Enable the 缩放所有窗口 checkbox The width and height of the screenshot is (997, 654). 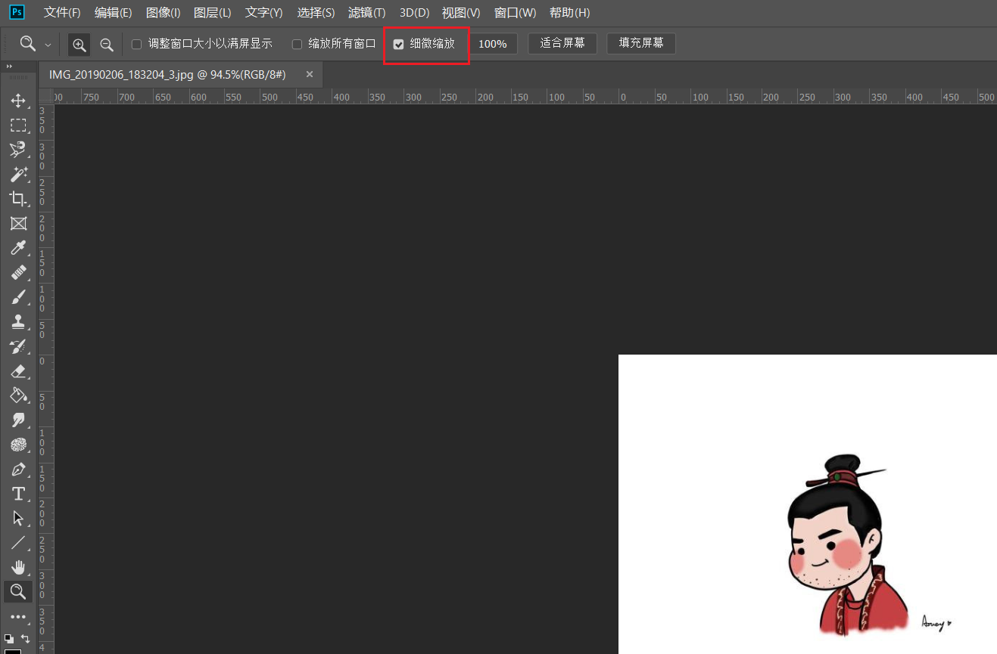point(297,45)
